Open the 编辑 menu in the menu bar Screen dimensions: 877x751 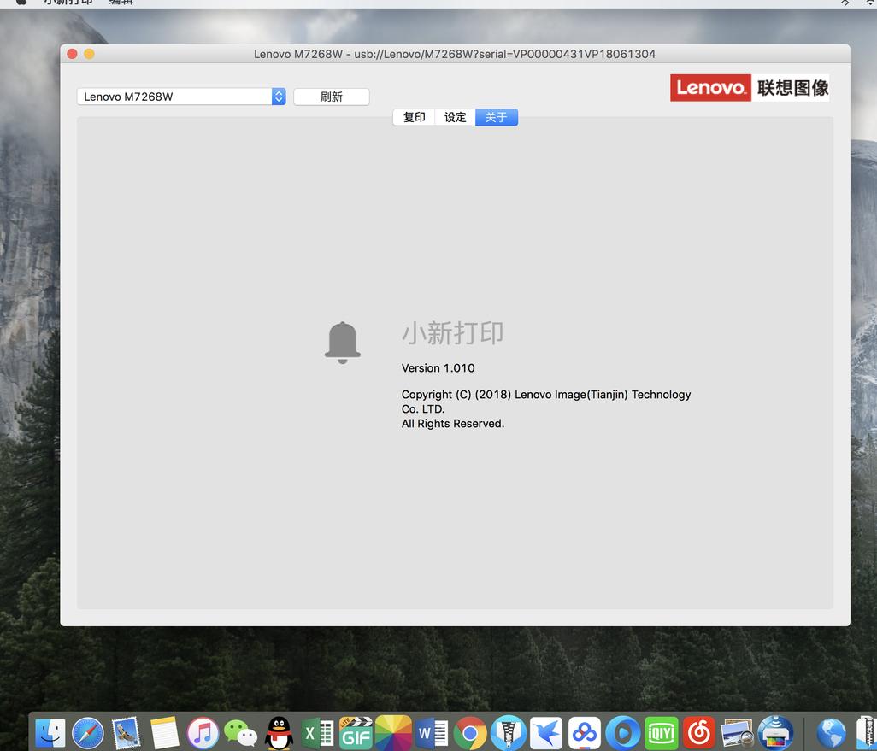tap(121, 3)
